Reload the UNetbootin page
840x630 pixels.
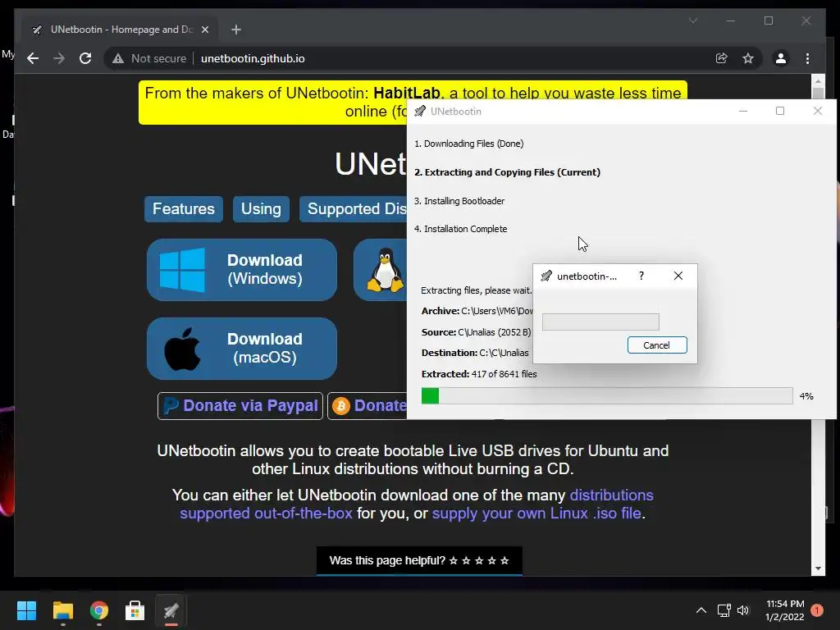coord(85,58)
